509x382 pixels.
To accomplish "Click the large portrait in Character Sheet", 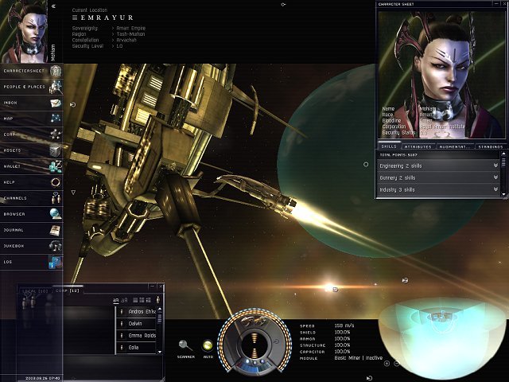I will point(441,75).
